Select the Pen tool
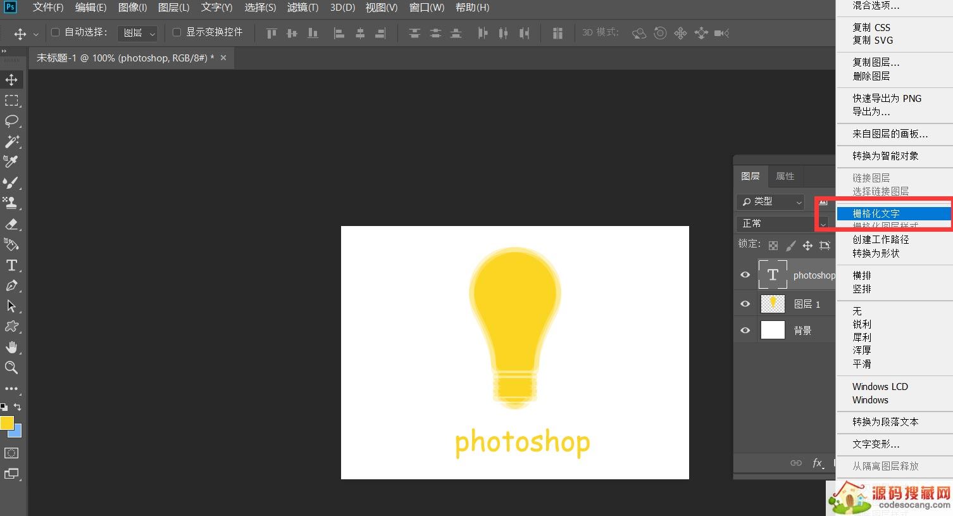Screen dimensions: 953x516 [x=11, y=286]
